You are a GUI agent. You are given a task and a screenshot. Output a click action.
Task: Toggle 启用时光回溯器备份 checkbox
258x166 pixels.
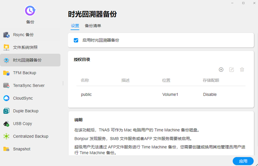click(x=76, y=40)
